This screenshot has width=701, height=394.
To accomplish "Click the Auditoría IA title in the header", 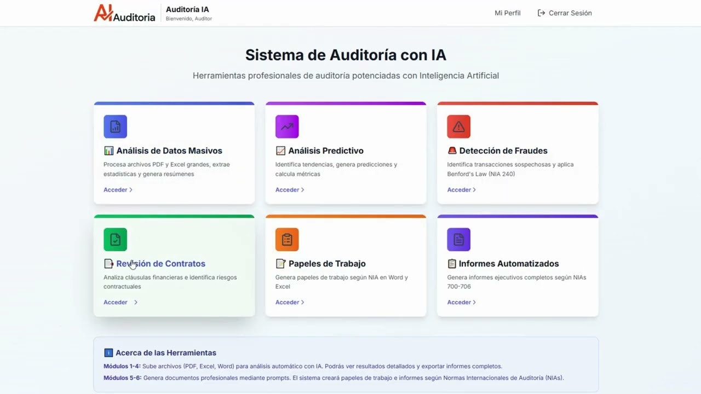I will (188, 9).
